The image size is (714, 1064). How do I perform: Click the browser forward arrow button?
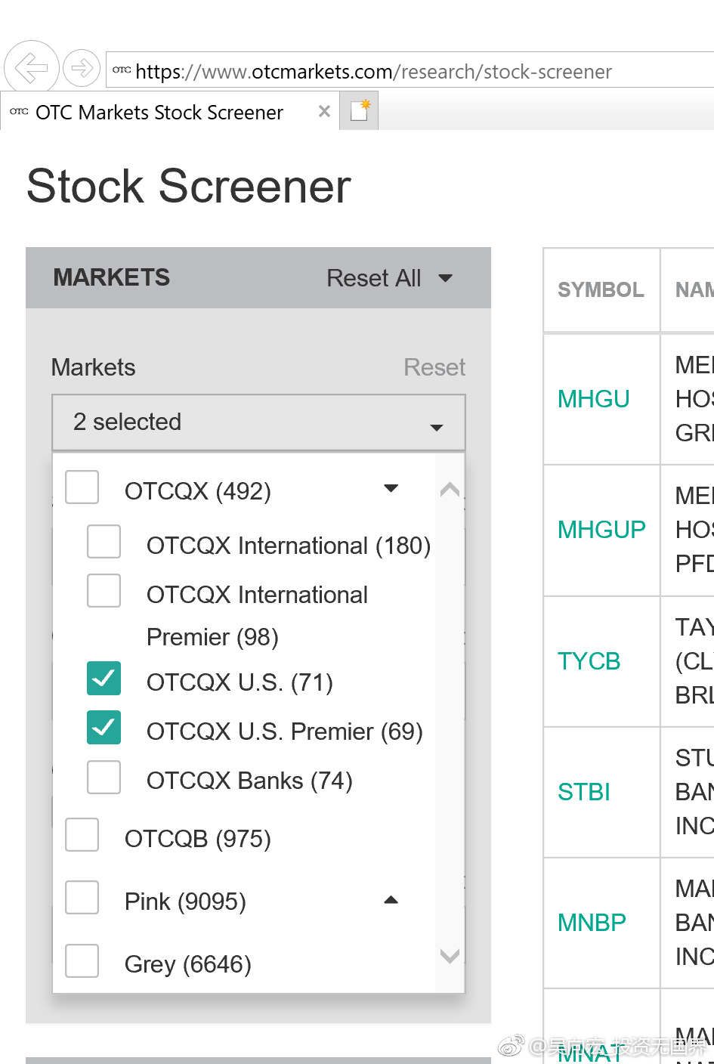point(82,69)
